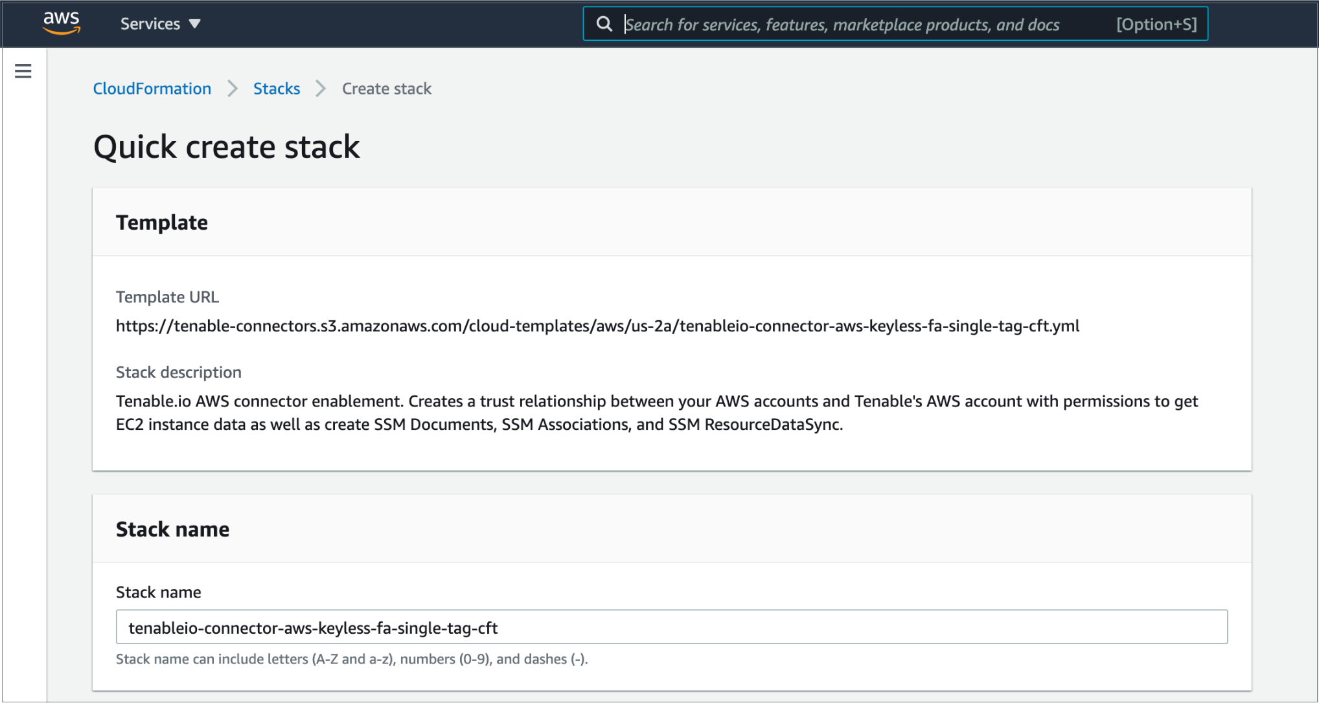Open the hamburger side navigation menu
Screen dimensions: 1319x703
(x=23, y=71)
